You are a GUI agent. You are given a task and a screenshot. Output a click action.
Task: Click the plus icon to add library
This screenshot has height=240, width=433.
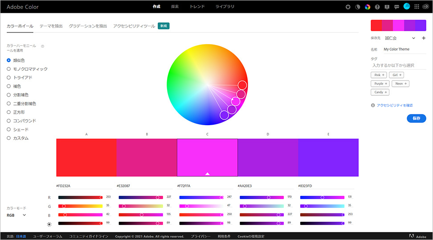(424, 38)
